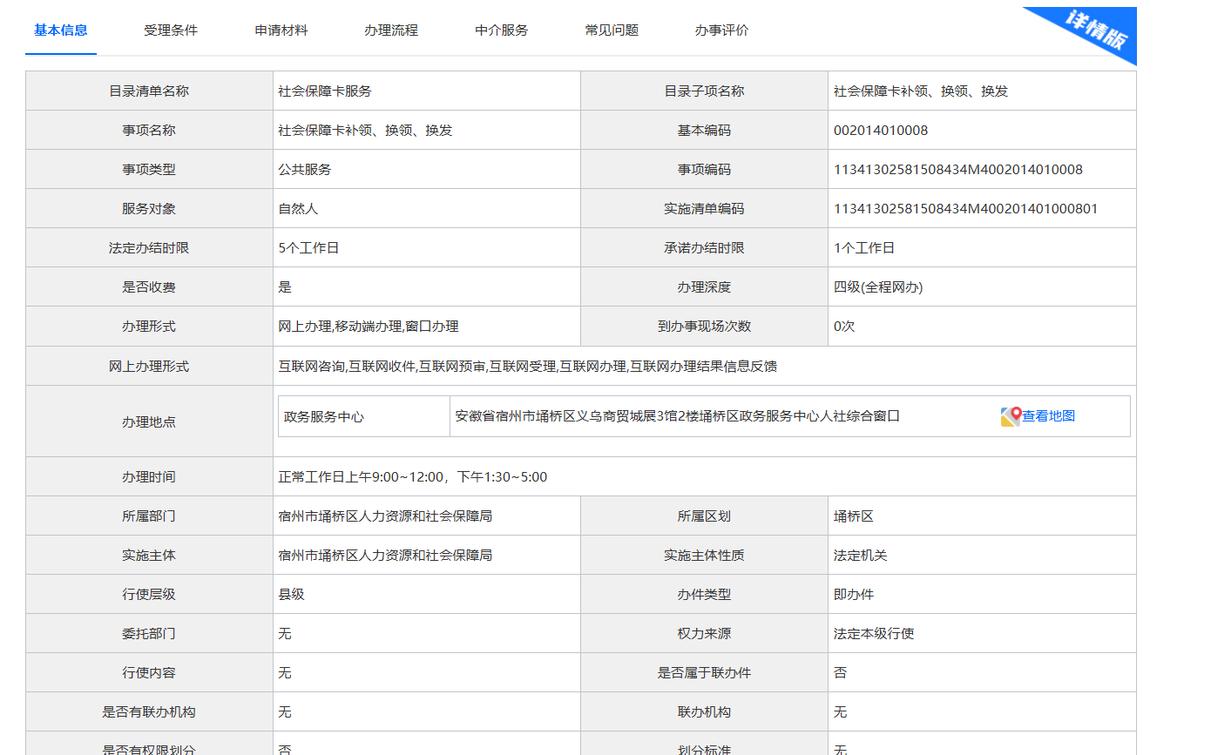
Task: Select the 办理流程 tab
Action: (391, 30)
